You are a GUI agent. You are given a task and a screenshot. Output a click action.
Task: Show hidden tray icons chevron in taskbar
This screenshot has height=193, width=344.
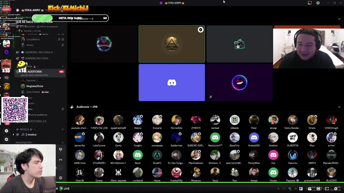click(278, 189)
